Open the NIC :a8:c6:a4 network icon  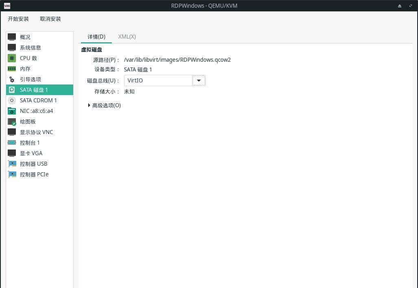click(x=12, y=111)
